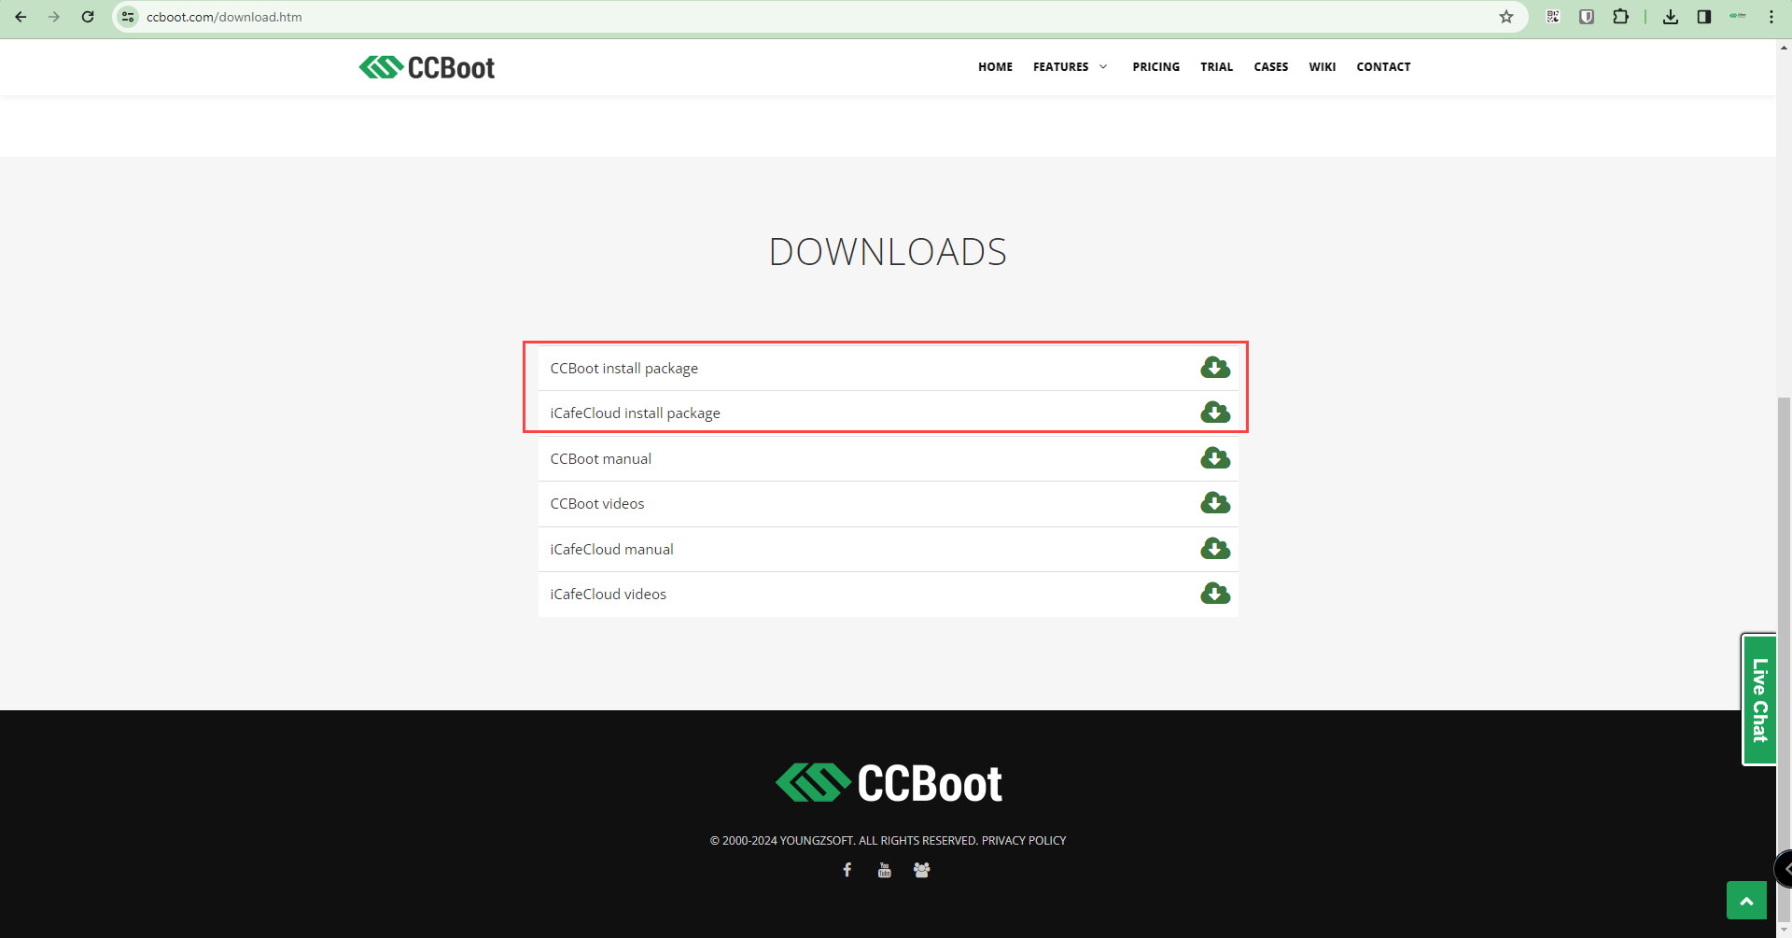
Task: Open the WIKI page
Action: (x=1323, y=67)
